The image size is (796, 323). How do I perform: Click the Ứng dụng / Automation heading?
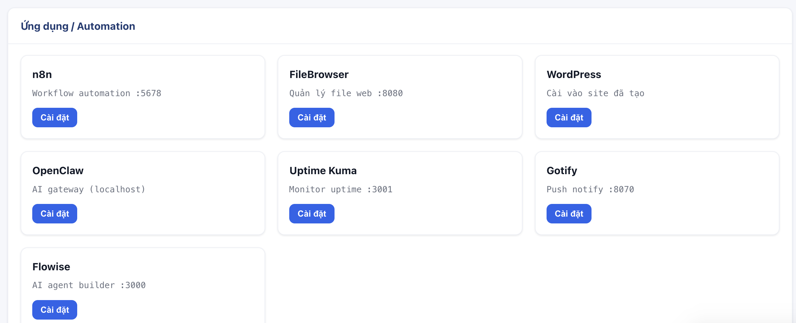coord(78,26)
